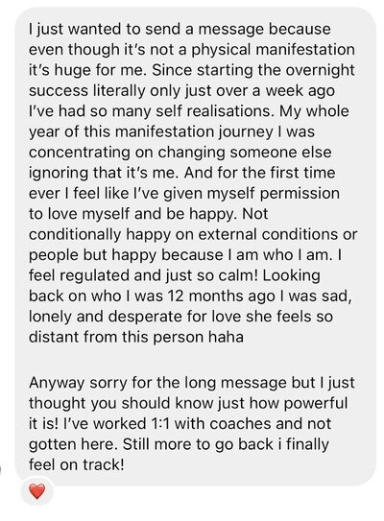The height and width of the screenshot is (521, 384).
Task: Click the phrase 'manifestation journey'
Action: pos(194,131)
